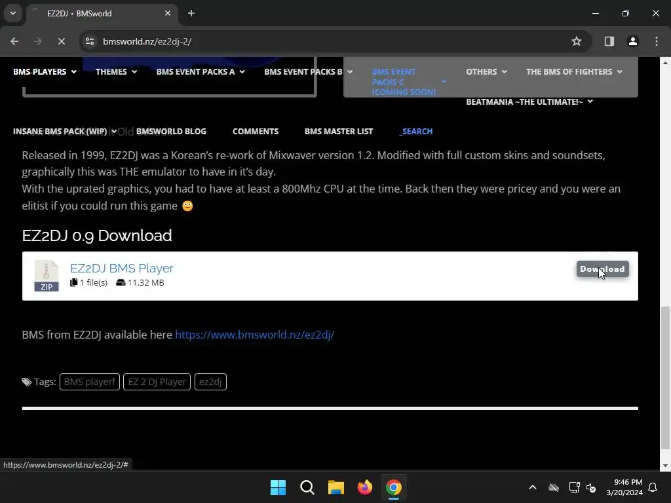Expand BMS-PLAYERS menu
The width and height of the screenshot is (671, 503).
coord(45,72)
